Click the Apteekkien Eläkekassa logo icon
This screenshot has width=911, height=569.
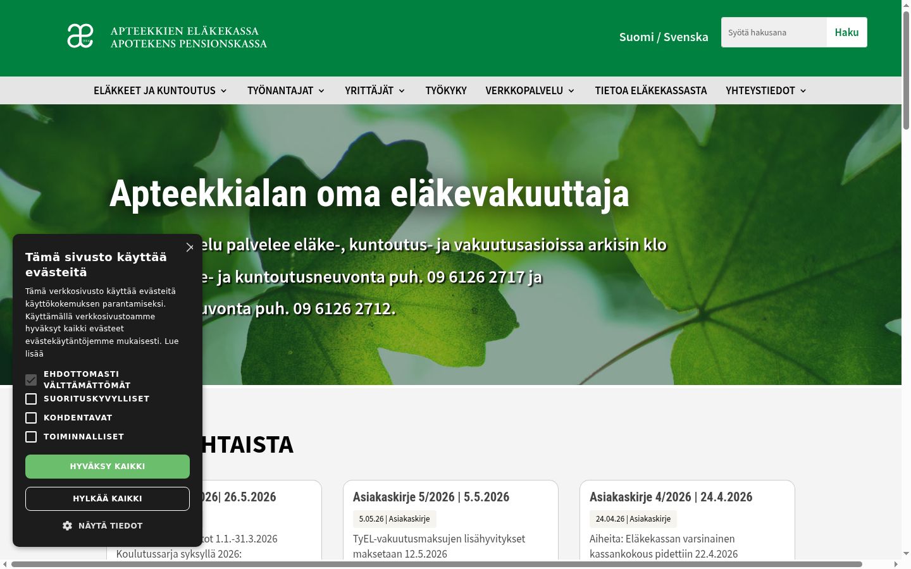coord(80,36)
